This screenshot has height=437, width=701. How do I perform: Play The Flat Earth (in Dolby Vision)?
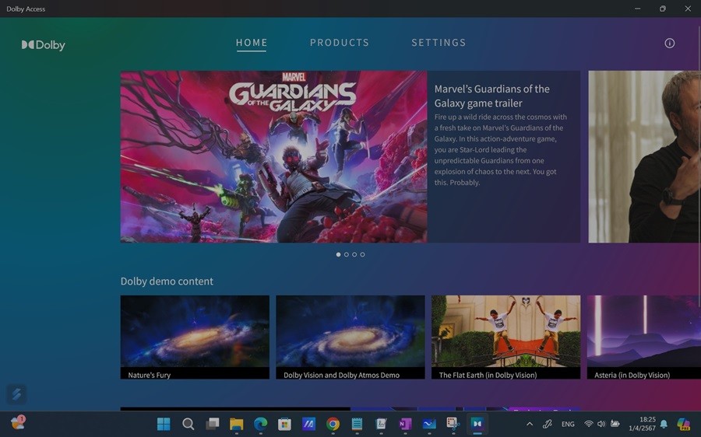tap(505, 336)
